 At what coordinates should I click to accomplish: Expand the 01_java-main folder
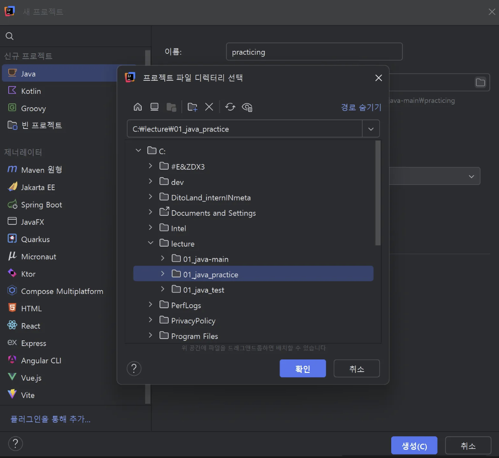(163, 258)
